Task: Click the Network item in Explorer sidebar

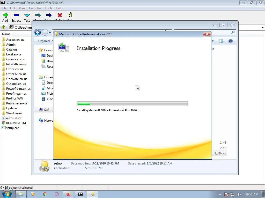Action: click(x=46, y=120)
